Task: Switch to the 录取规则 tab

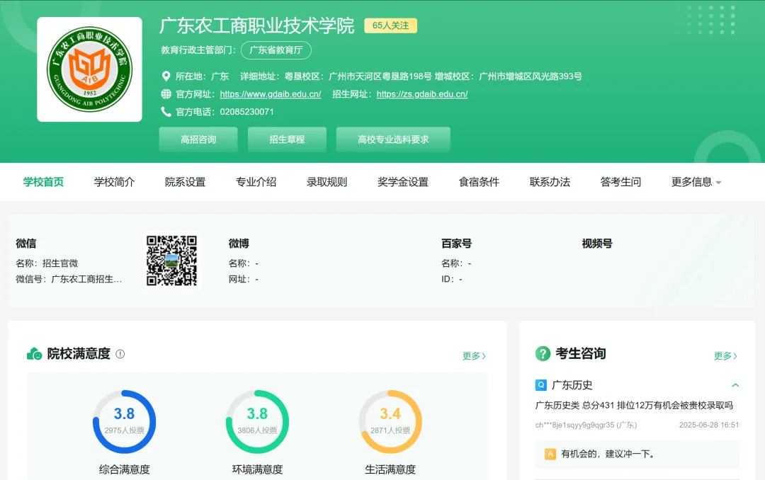Action: coord(327,182)
